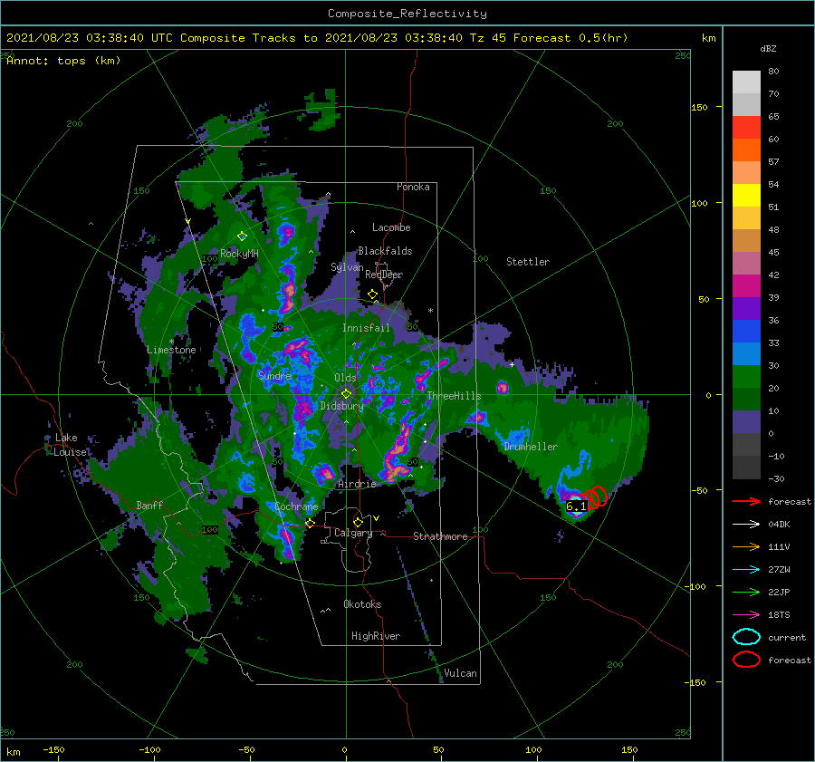Click the Stettler city label

pos(528,262)
